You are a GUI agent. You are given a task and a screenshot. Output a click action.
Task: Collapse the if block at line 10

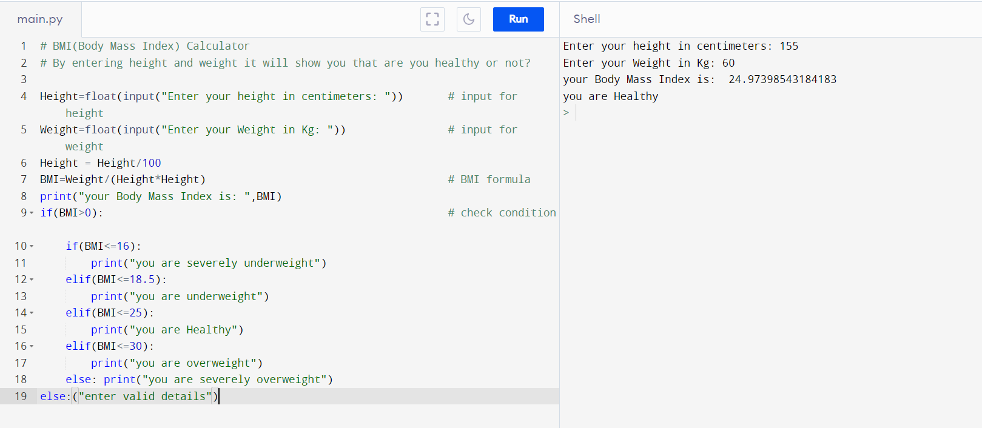click(x=32, y=246)
